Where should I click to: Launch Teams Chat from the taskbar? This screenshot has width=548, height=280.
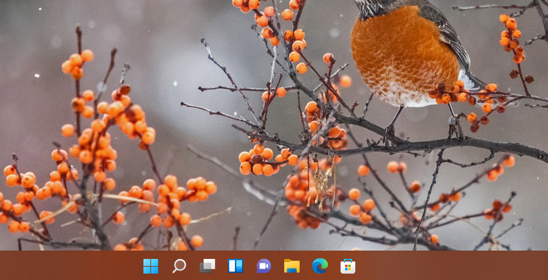[264, 266]
